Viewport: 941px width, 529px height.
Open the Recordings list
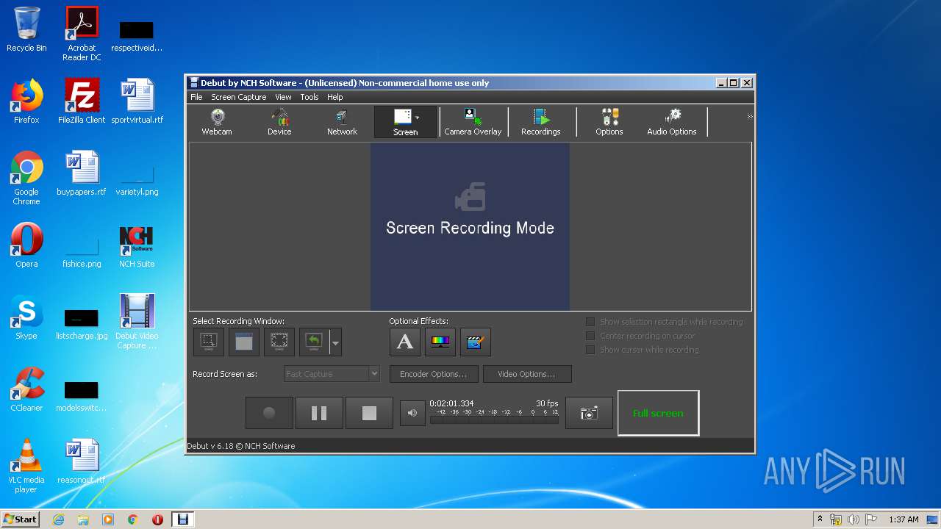tap(541, 122)
